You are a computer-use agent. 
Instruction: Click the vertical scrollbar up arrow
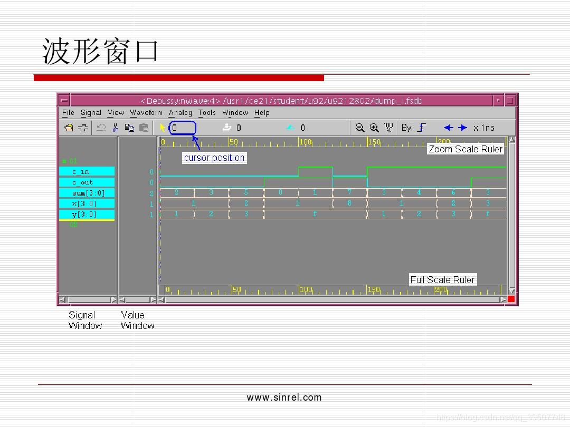tap(512, 140)
